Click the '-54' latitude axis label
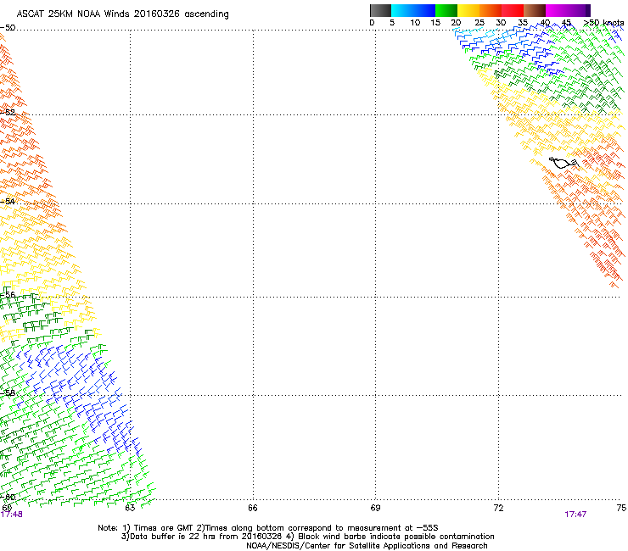Screen dimensions: 628x551 tap(8, 201)
